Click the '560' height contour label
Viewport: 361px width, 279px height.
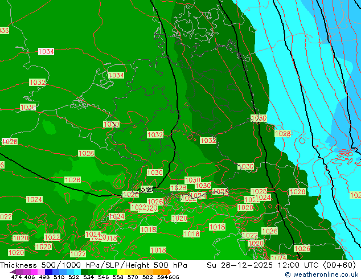[147, 190]
